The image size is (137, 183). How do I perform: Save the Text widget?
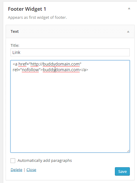point(122,171)
